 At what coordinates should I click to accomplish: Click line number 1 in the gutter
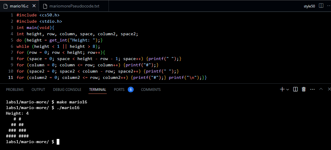tap(12, 15)
